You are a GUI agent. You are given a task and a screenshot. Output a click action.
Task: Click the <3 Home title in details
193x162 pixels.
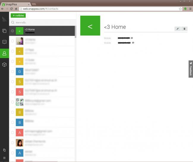coord(115,27)
